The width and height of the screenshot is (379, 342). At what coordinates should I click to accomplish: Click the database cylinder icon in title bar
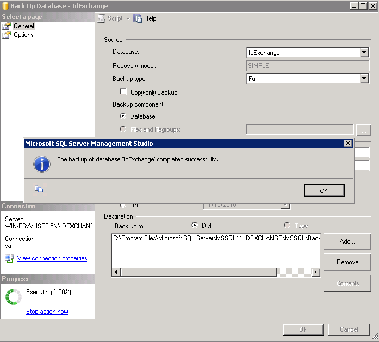(5, 6)
